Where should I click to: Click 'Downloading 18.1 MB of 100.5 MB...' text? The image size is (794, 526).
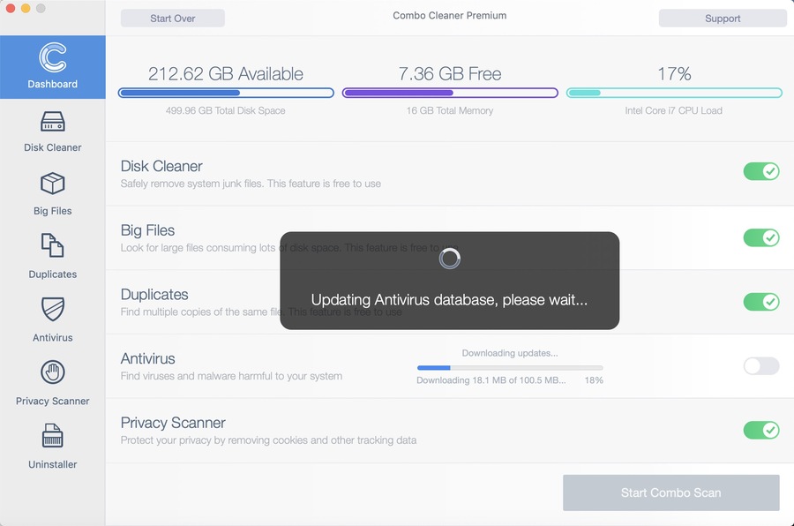click(491, 380)
